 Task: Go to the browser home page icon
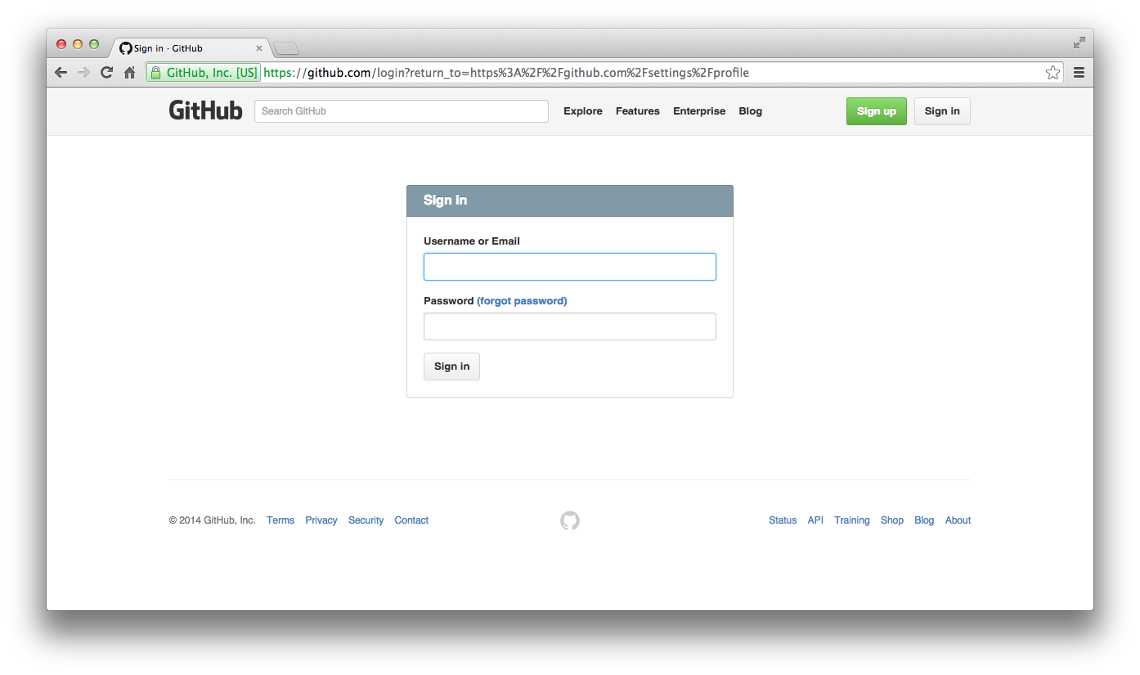coord(129,73)
